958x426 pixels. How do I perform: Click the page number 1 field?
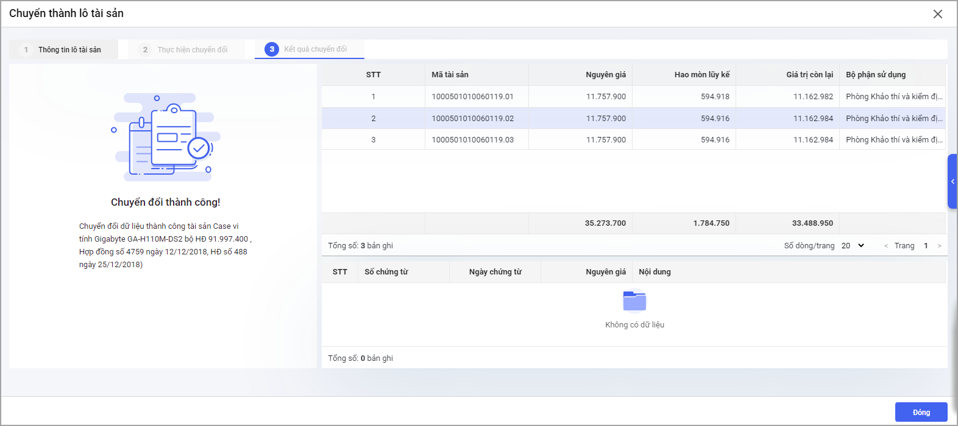[926, 246]
